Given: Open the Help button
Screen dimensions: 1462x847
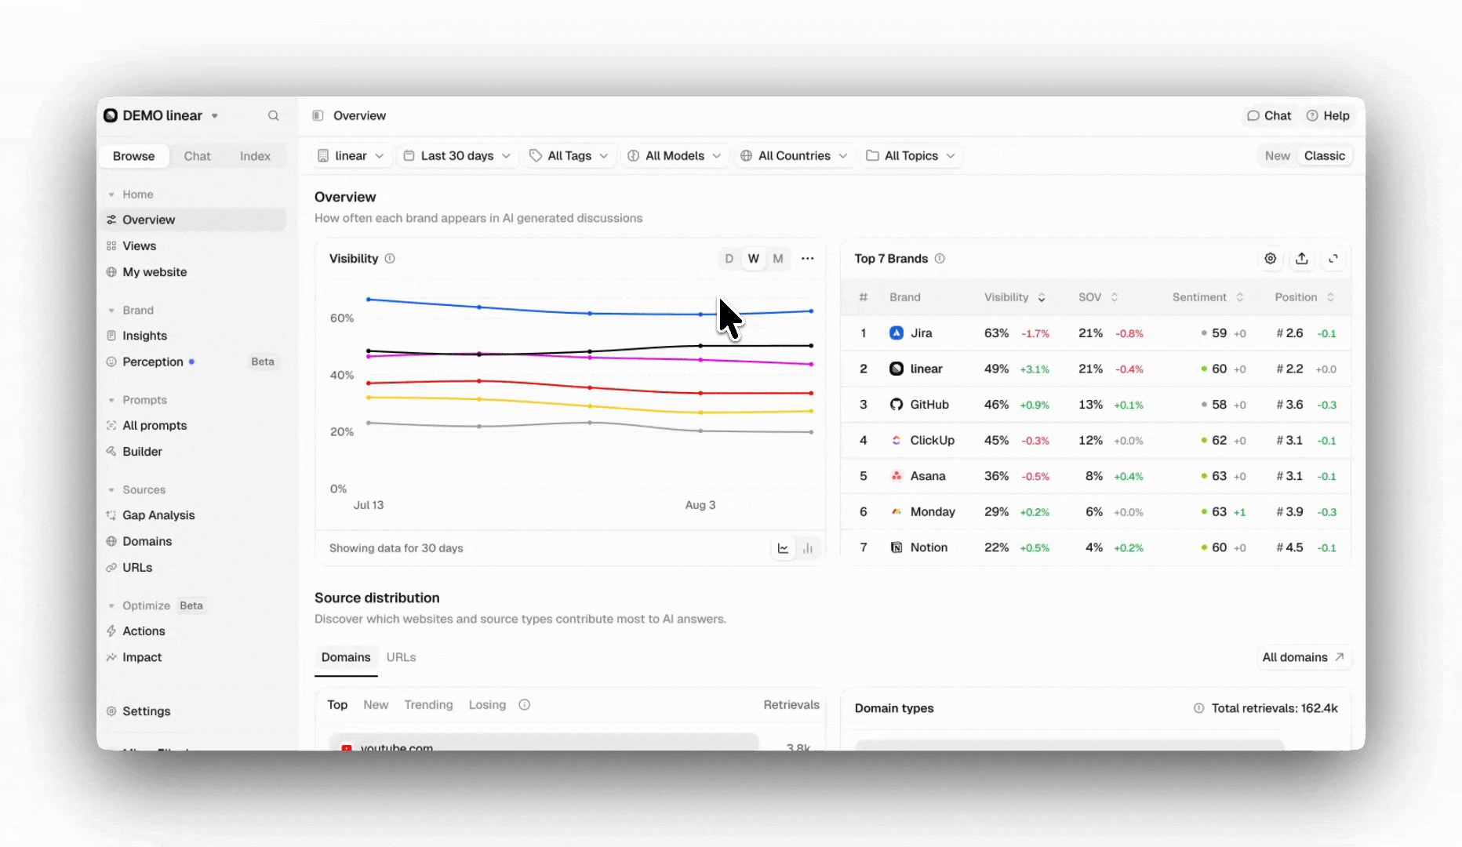Looking at the screenshot, I should (x=1328, y=115).
